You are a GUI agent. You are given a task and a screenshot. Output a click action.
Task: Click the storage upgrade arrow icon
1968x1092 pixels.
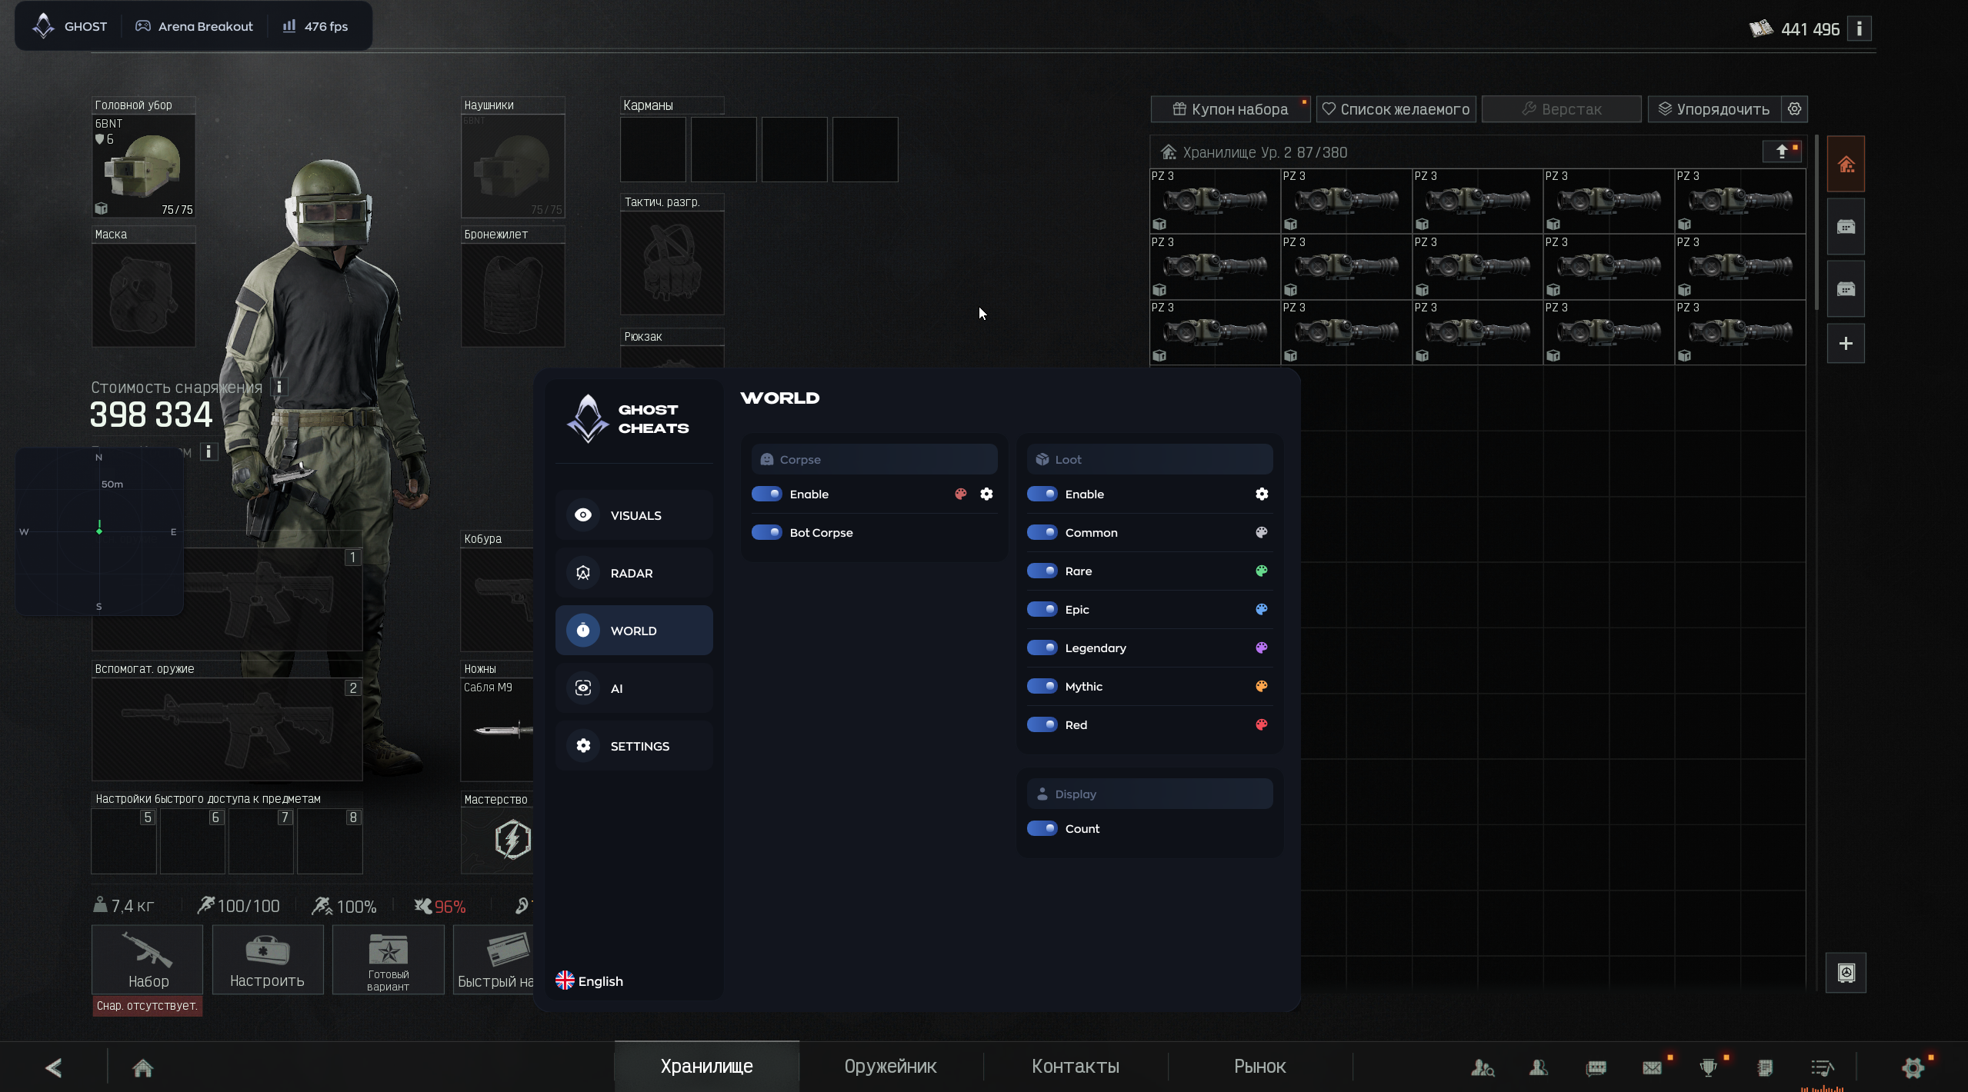1782,151
